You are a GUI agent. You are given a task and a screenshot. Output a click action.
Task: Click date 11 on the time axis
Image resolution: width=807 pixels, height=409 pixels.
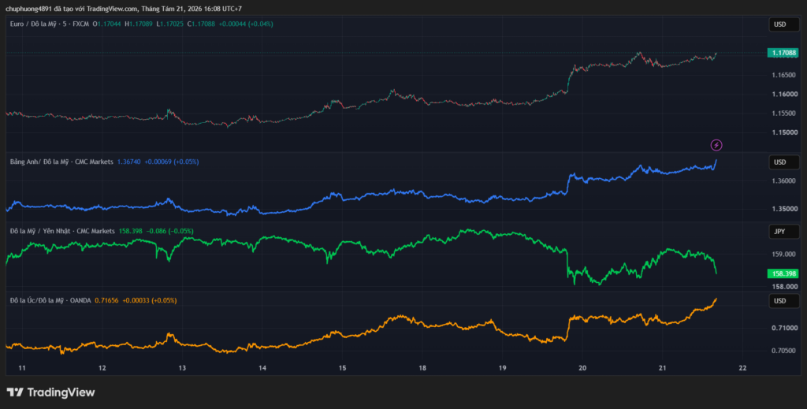pos(21,368)
